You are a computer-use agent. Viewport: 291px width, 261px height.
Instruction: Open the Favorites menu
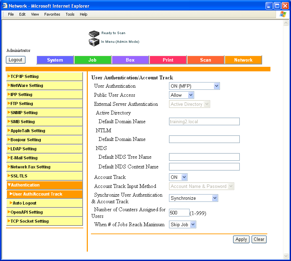tap(52, 14)
